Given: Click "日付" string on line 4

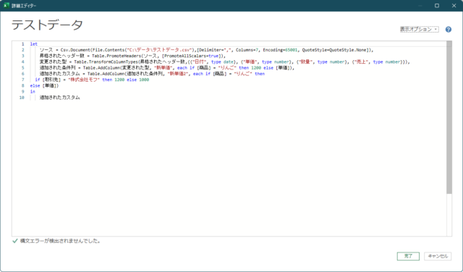Looking at the screenshot, I should [200, 61].
